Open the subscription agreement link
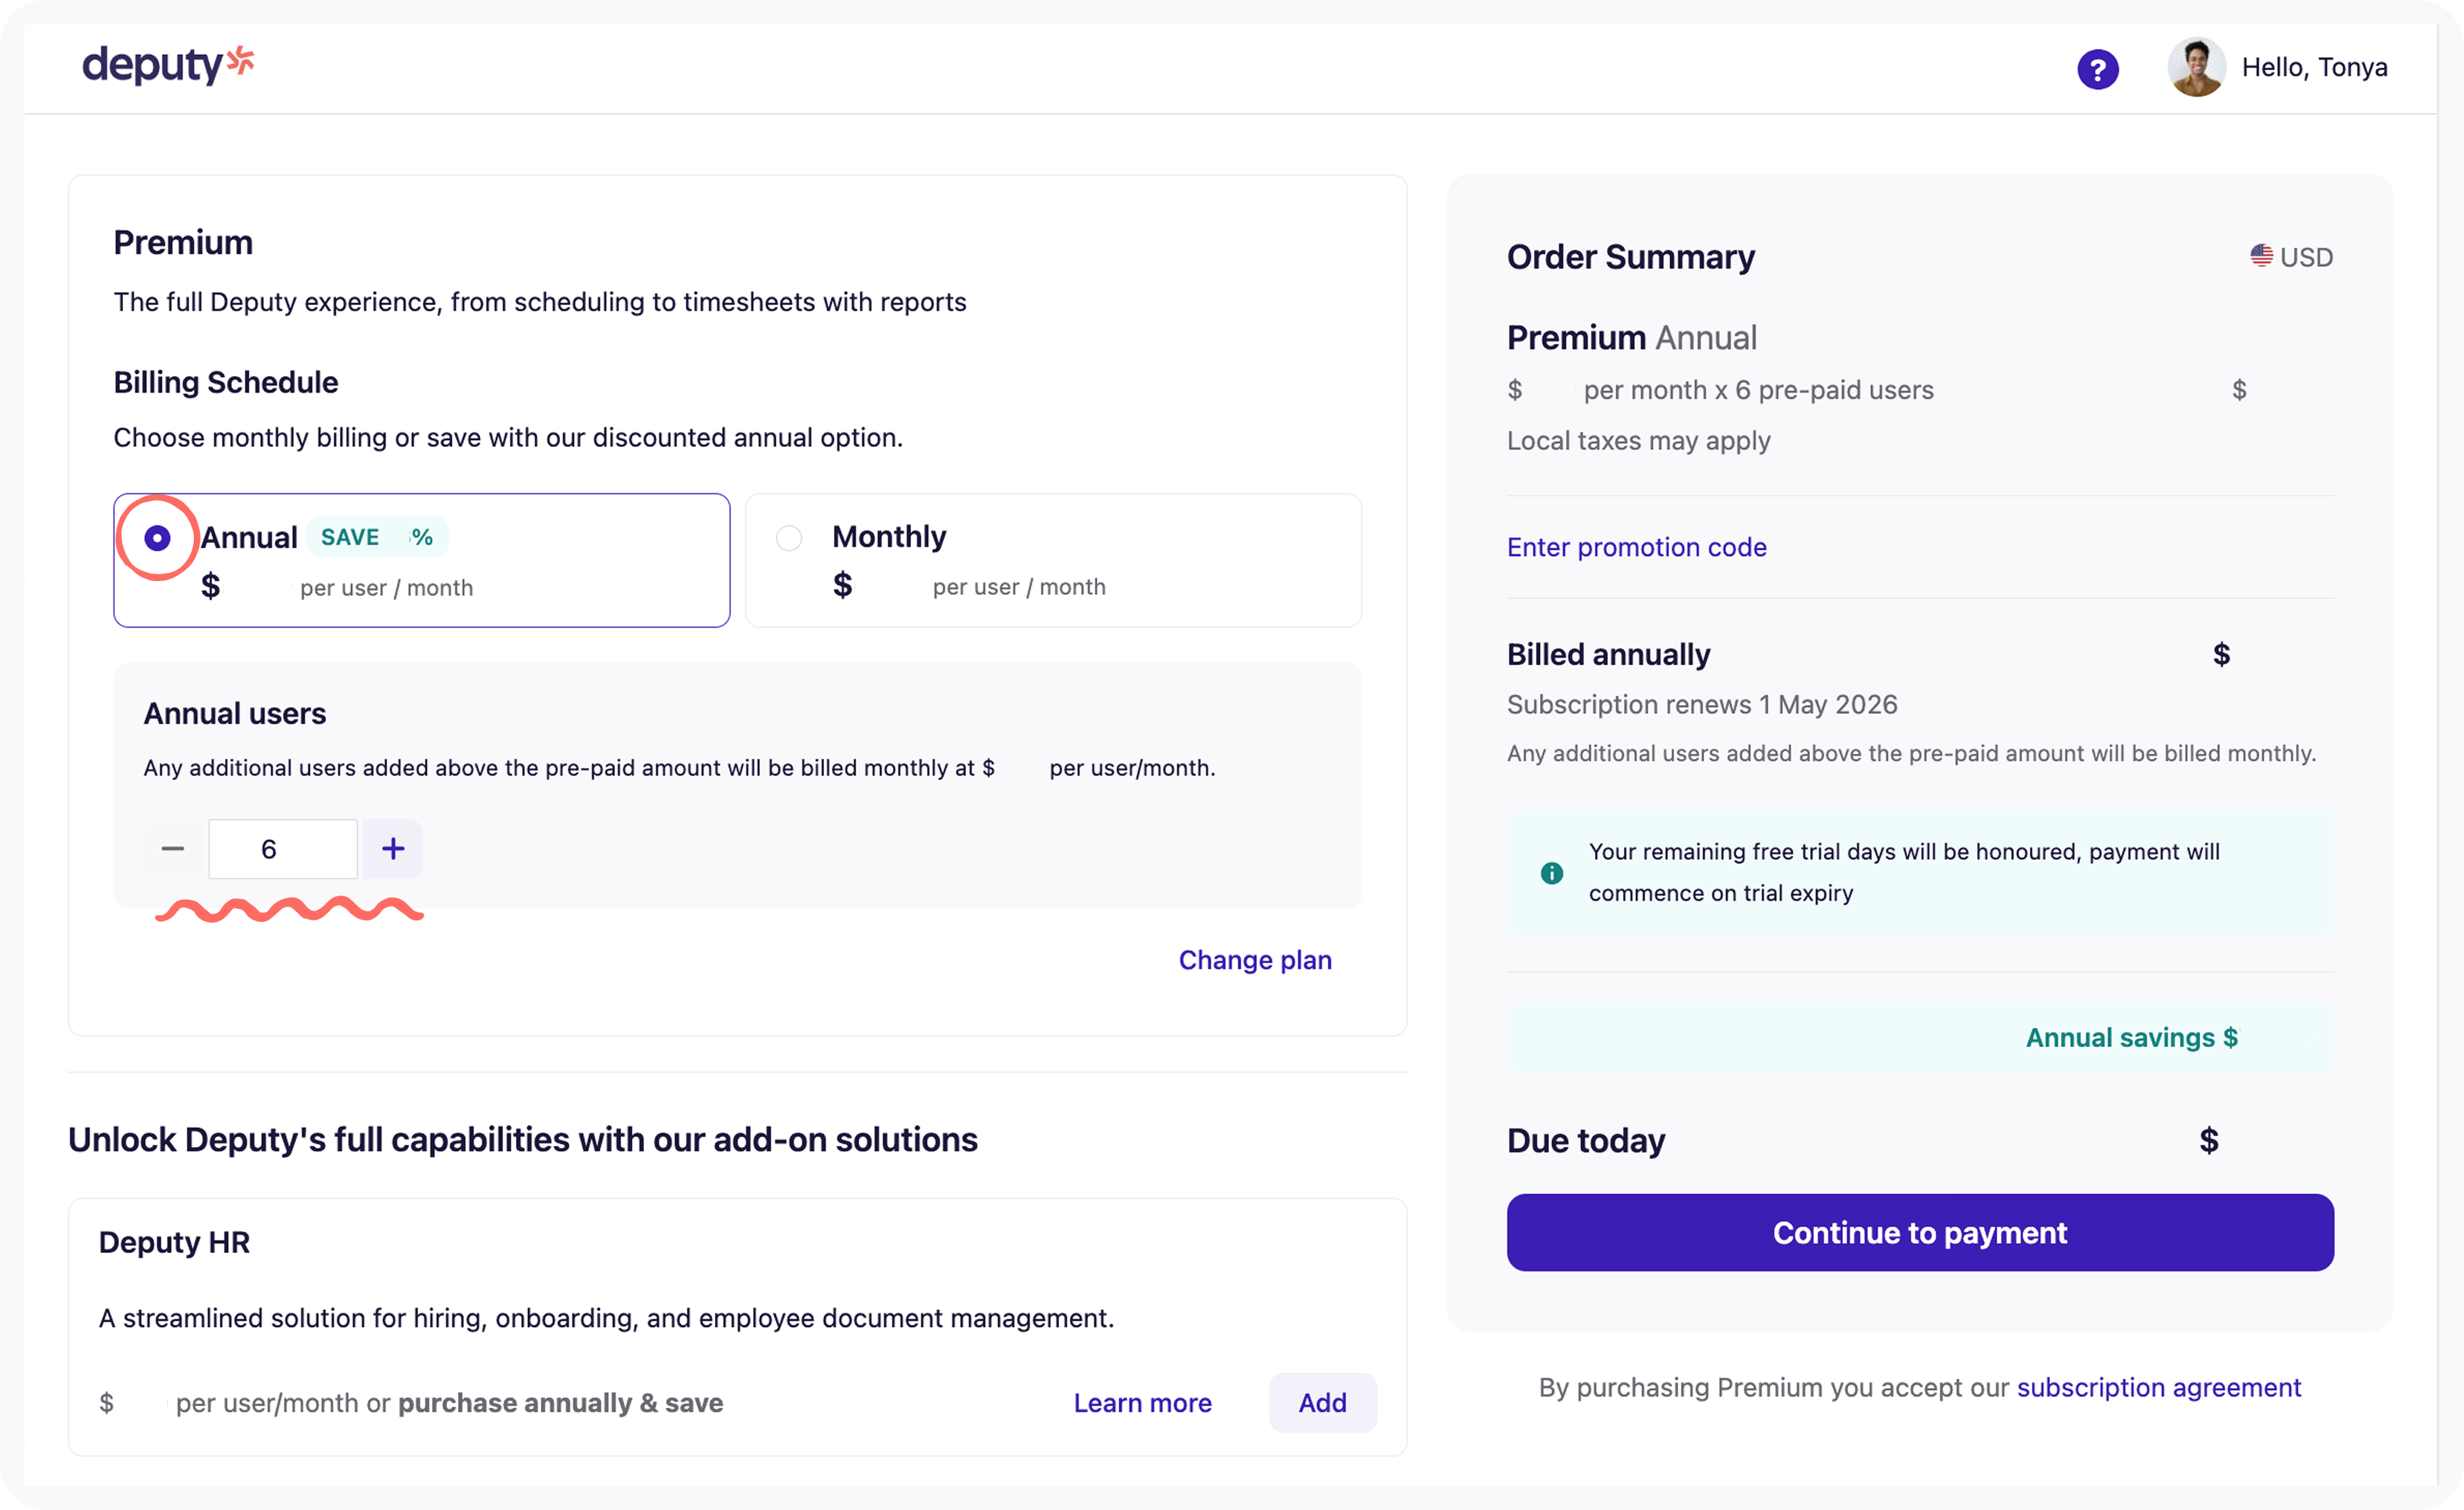Screen dimensions: 2464x1510 click(2159, 1387)
